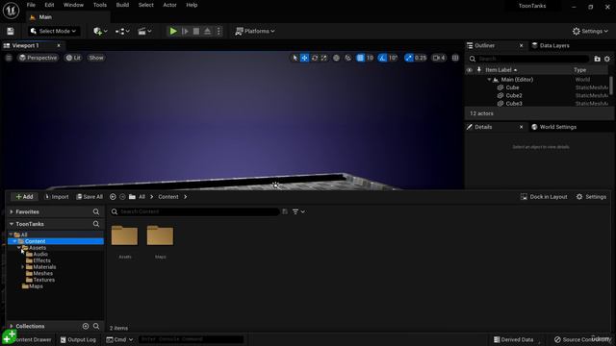This screenshot has height=346, width=616.
Task: Start Play in Editor
Action: [173, 32]
